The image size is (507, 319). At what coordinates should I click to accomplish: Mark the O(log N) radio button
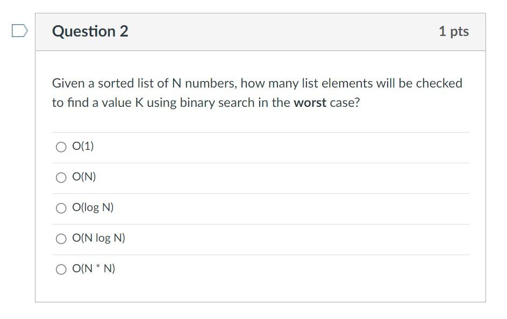point(61,208)
